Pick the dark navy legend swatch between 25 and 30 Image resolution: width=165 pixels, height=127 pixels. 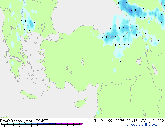[53, 124]
